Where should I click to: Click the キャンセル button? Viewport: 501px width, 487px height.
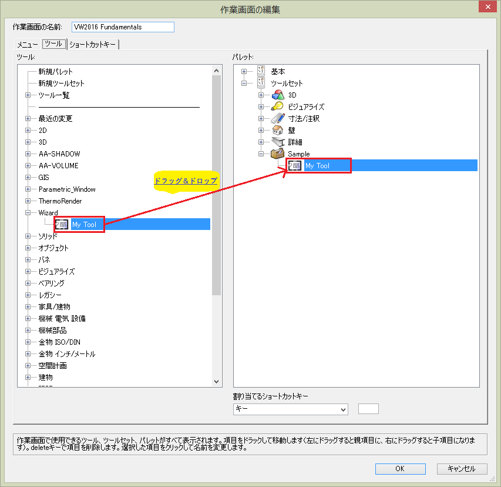click(x=462, y=469)
